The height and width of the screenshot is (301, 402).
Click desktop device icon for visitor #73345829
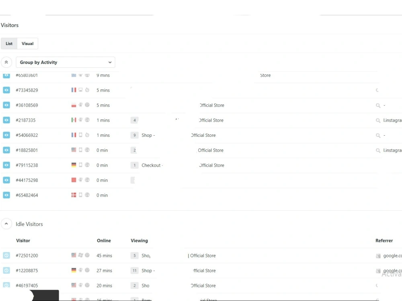[80, 90]
